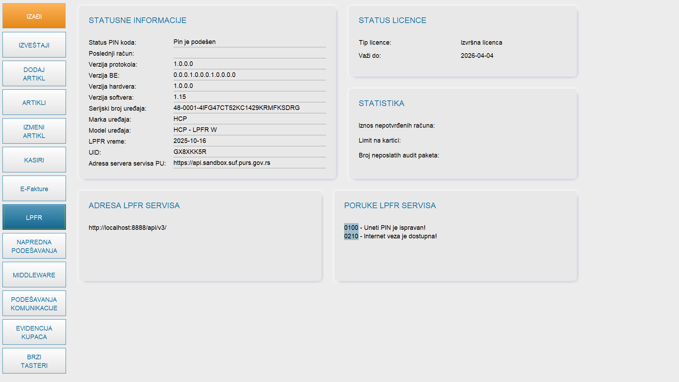
Task: Click 'Broj neposlatih audit paketa:' label
Action: pos(399,155)
